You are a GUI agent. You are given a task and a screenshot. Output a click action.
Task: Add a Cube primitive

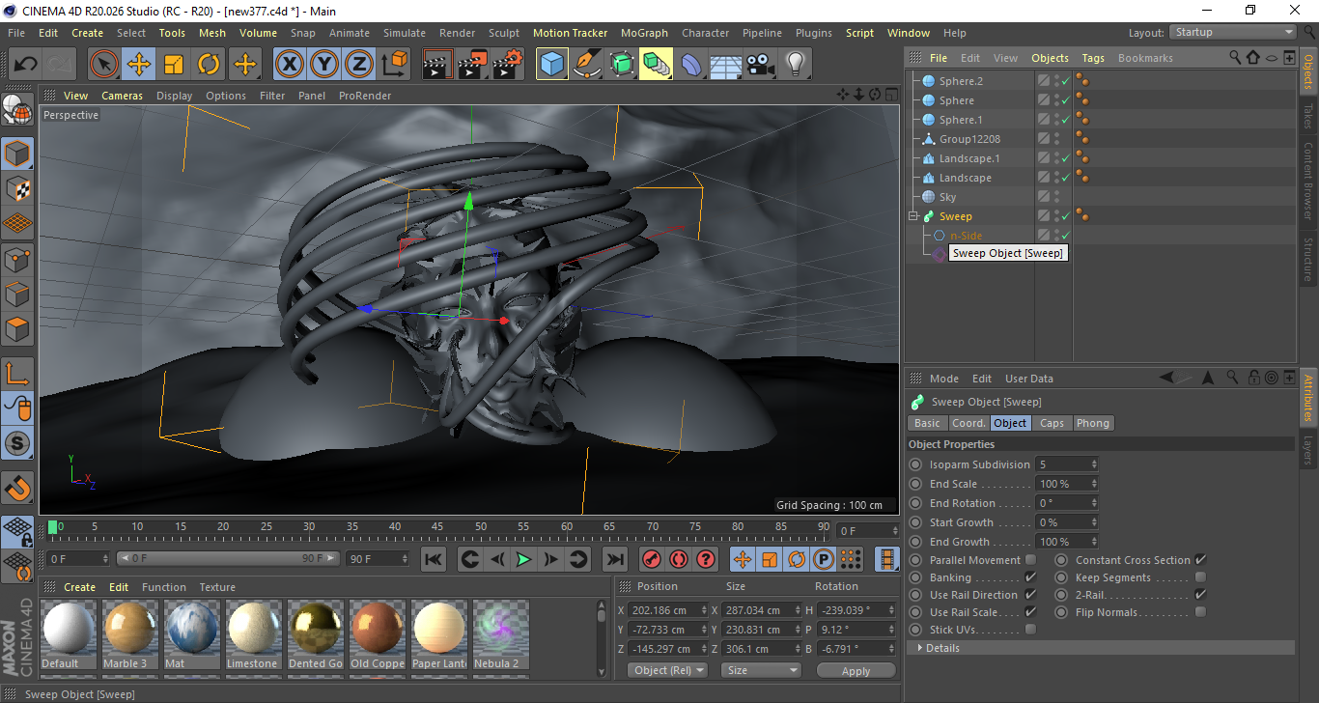[552, 65]
